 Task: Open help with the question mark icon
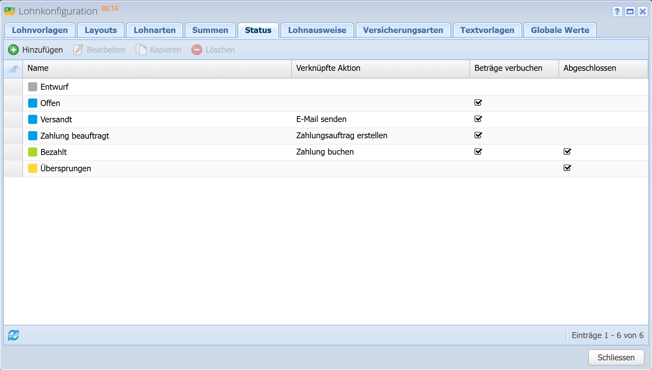[617, 11]
